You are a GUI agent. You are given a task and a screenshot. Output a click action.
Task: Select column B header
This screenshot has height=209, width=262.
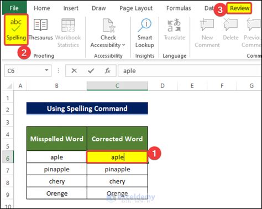point(57,86)
